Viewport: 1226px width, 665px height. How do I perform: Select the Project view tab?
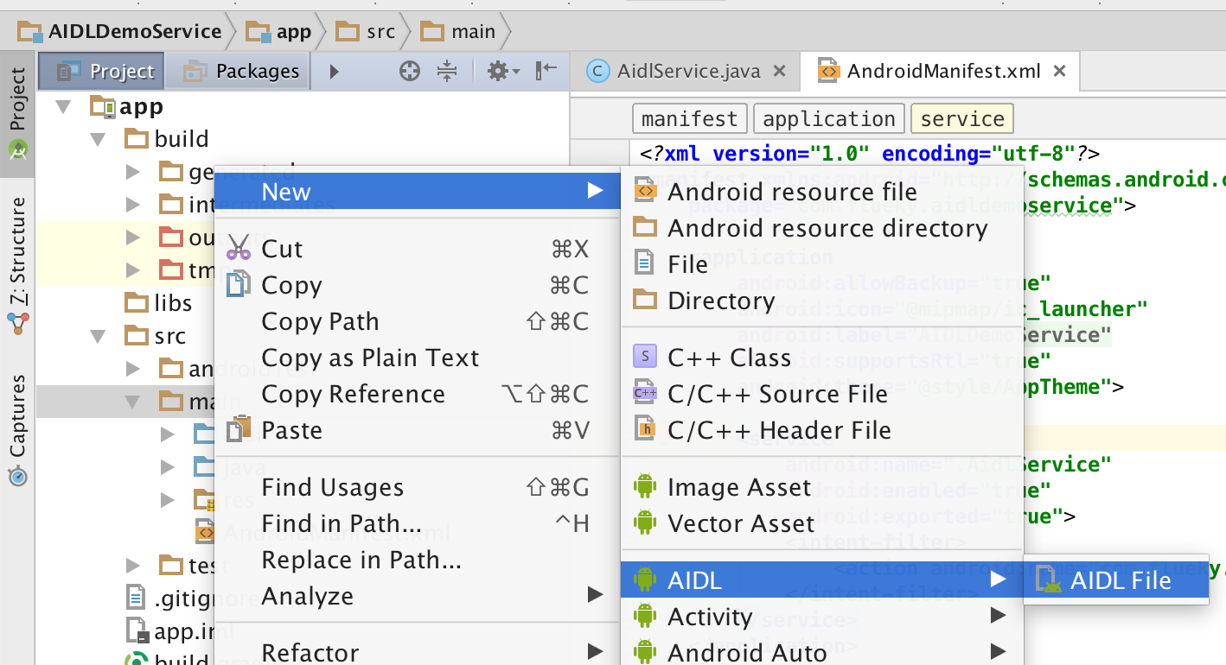point(101,71)
